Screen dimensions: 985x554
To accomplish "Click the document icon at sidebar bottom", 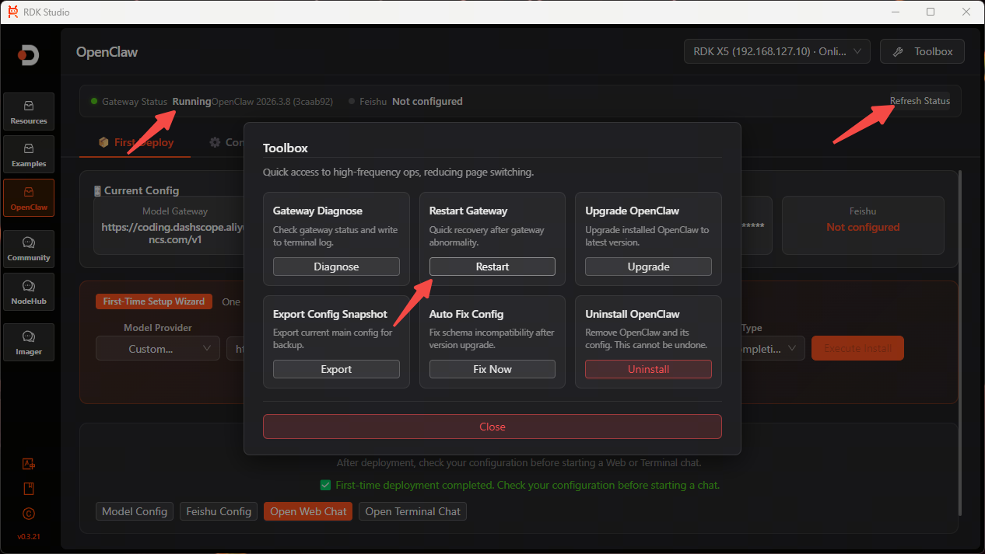I will tap(29, 489).
